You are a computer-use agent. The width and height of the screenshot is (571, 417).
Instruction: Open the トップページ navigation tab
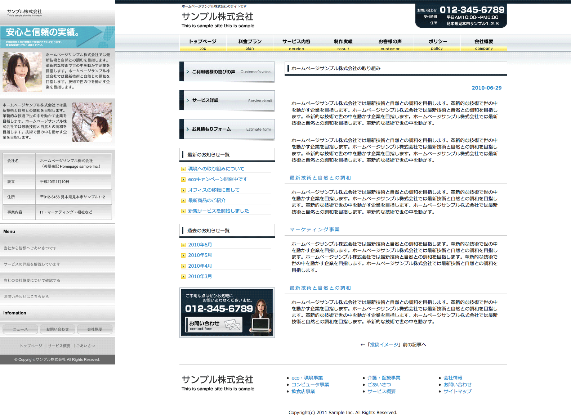[203, 44]
